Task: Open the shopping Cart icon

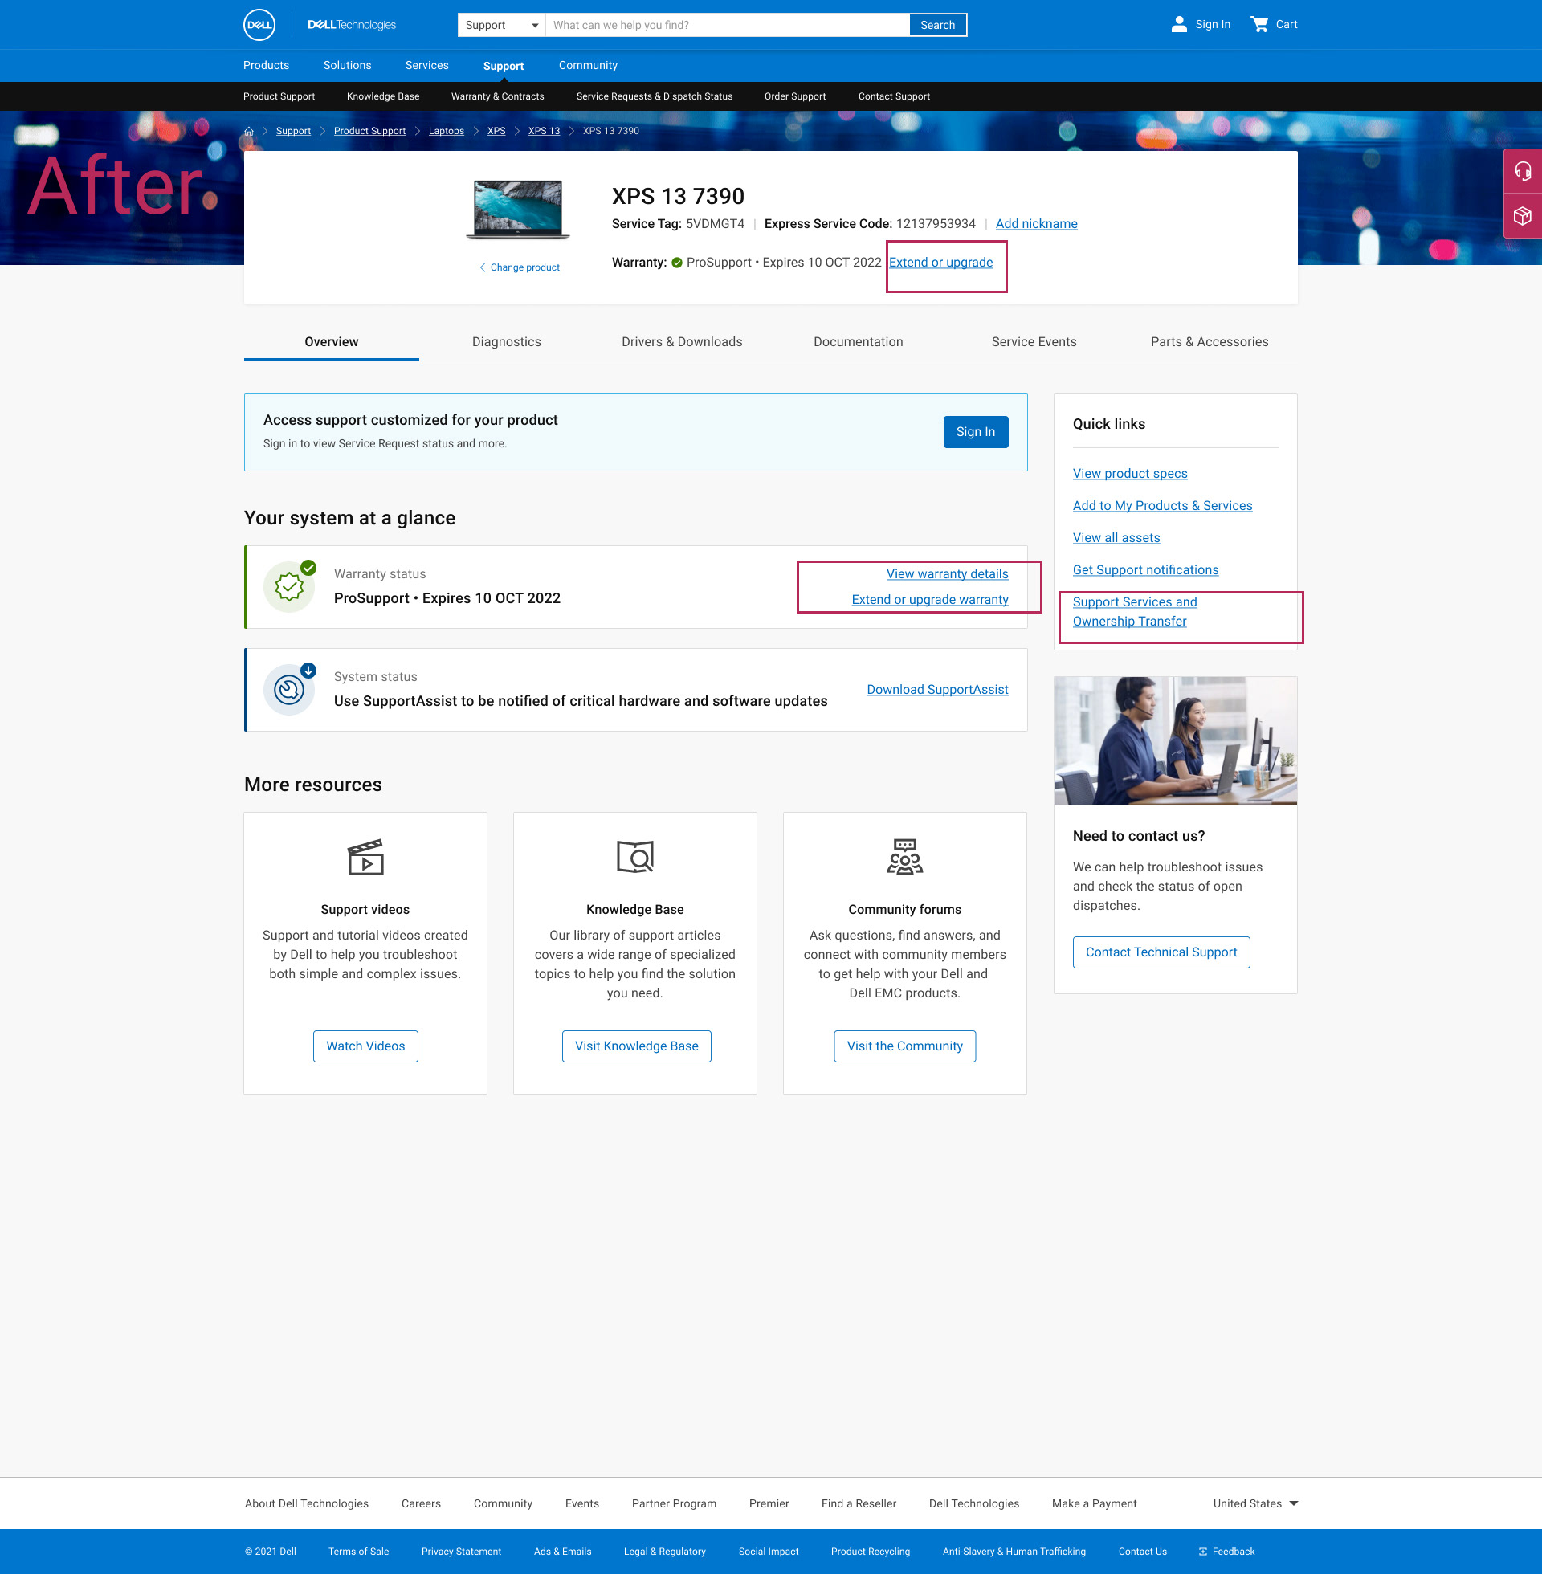Action: point(1259,24)
